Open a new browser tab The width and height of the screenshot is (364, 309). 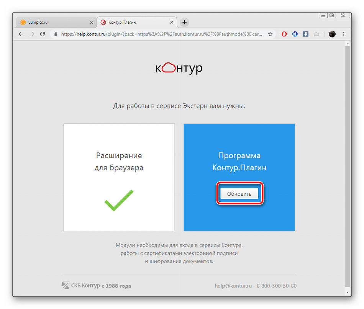pos(184,22)
